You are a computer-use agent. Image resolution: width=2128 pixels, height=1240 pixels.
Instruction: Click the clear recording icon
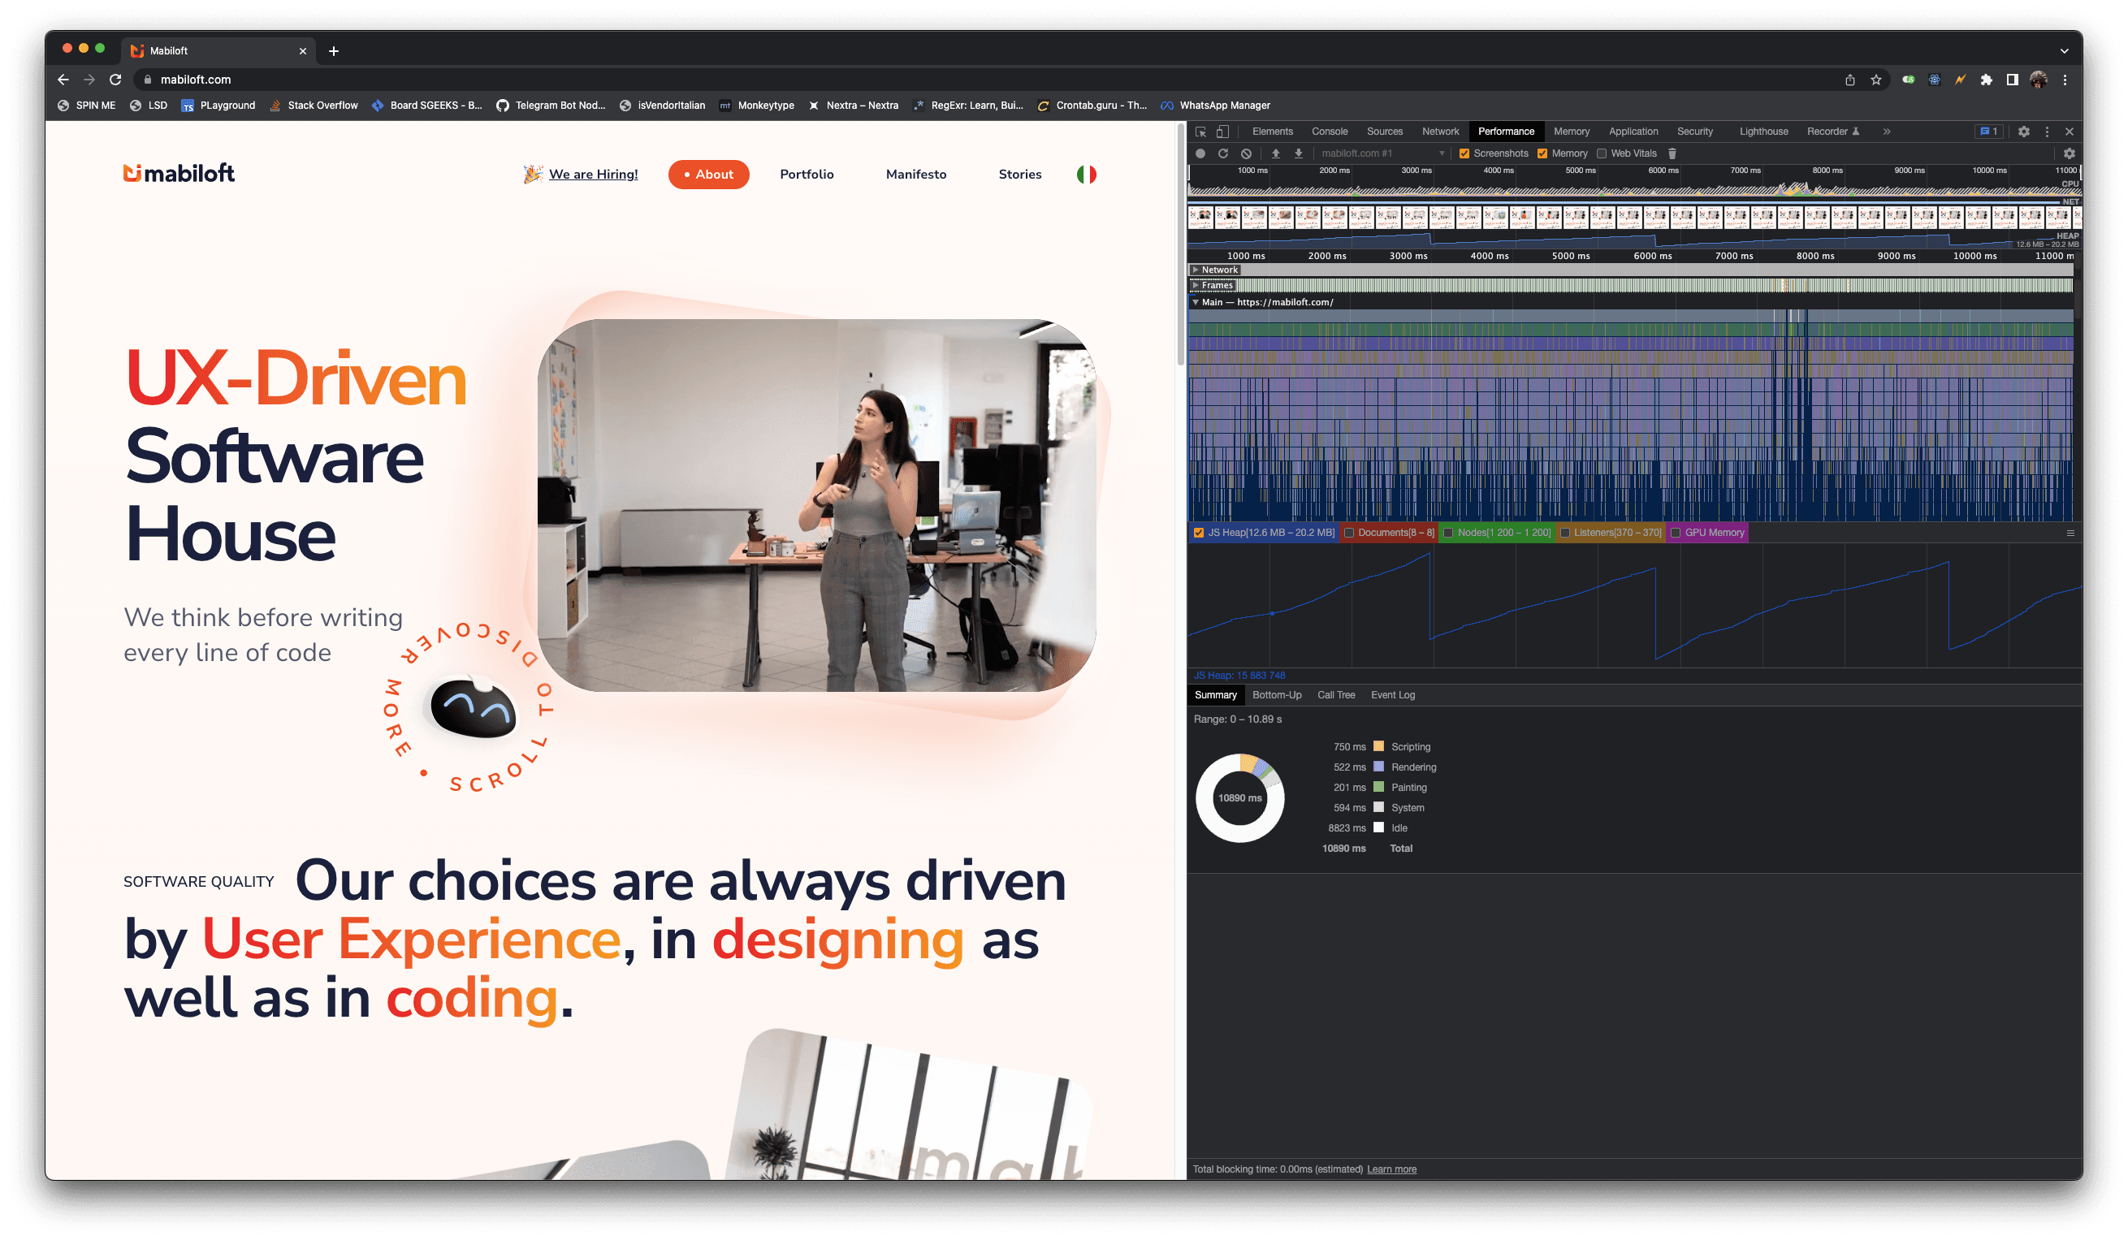pyautogui.click(x=1247, y=153)
